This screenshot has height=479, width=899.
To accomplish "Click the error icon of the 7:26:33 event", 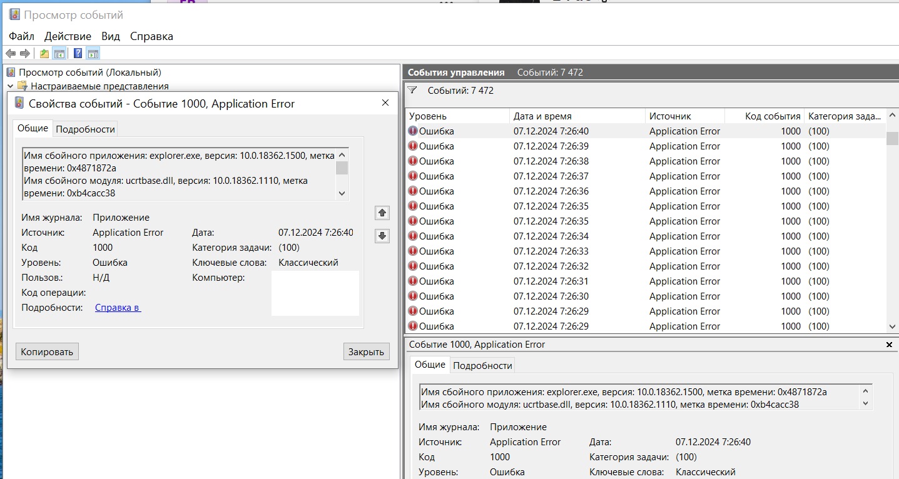I will (x=413, y=251).
